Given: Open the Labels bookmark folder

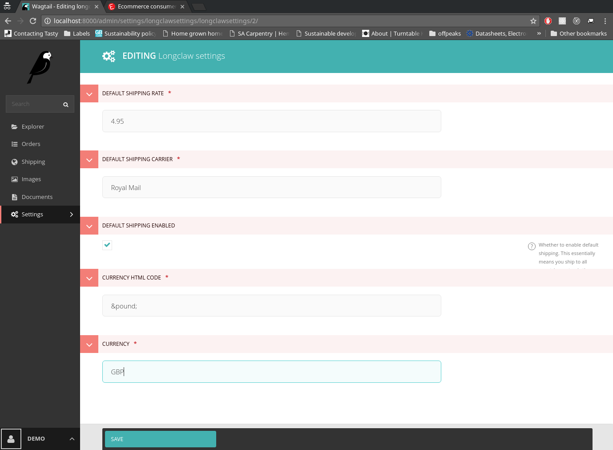Looking at the screenshot, I should (x=77, y=33).
